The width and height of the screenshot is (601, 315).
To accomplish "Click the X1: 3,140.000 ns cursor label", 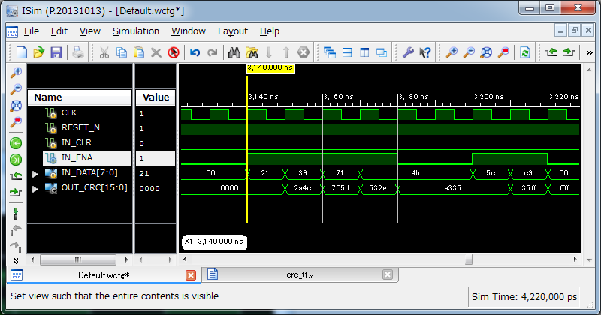I will [214, 241].
